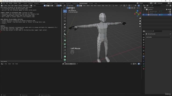Viewport: 172px width, 96px height.
Task: Select the Move tool
Action: coord(65,18)
